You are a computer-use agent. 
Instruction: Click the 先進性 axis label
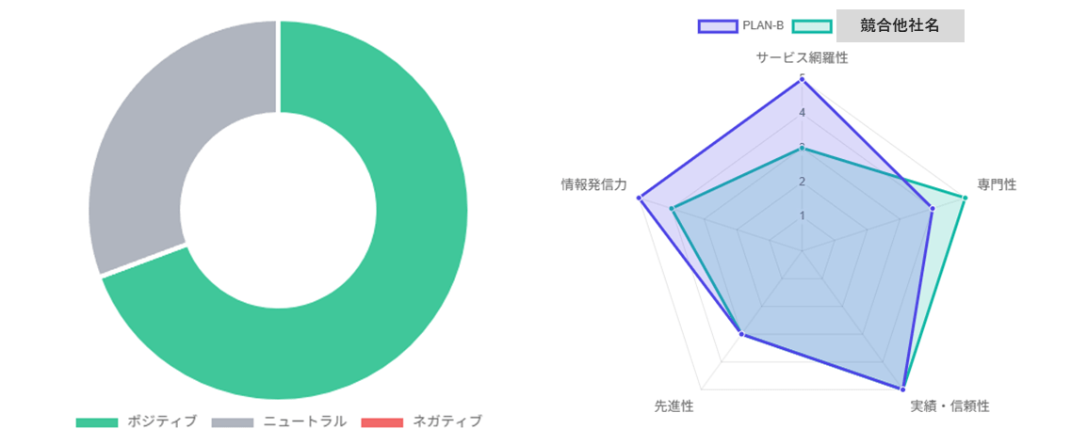pos(673,406)
